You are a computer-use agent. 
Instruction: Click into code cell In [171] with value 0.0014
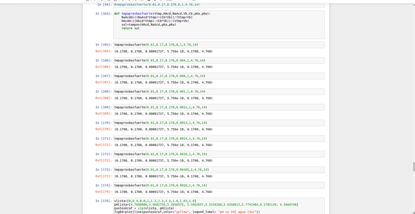click(x=218, y=139)
